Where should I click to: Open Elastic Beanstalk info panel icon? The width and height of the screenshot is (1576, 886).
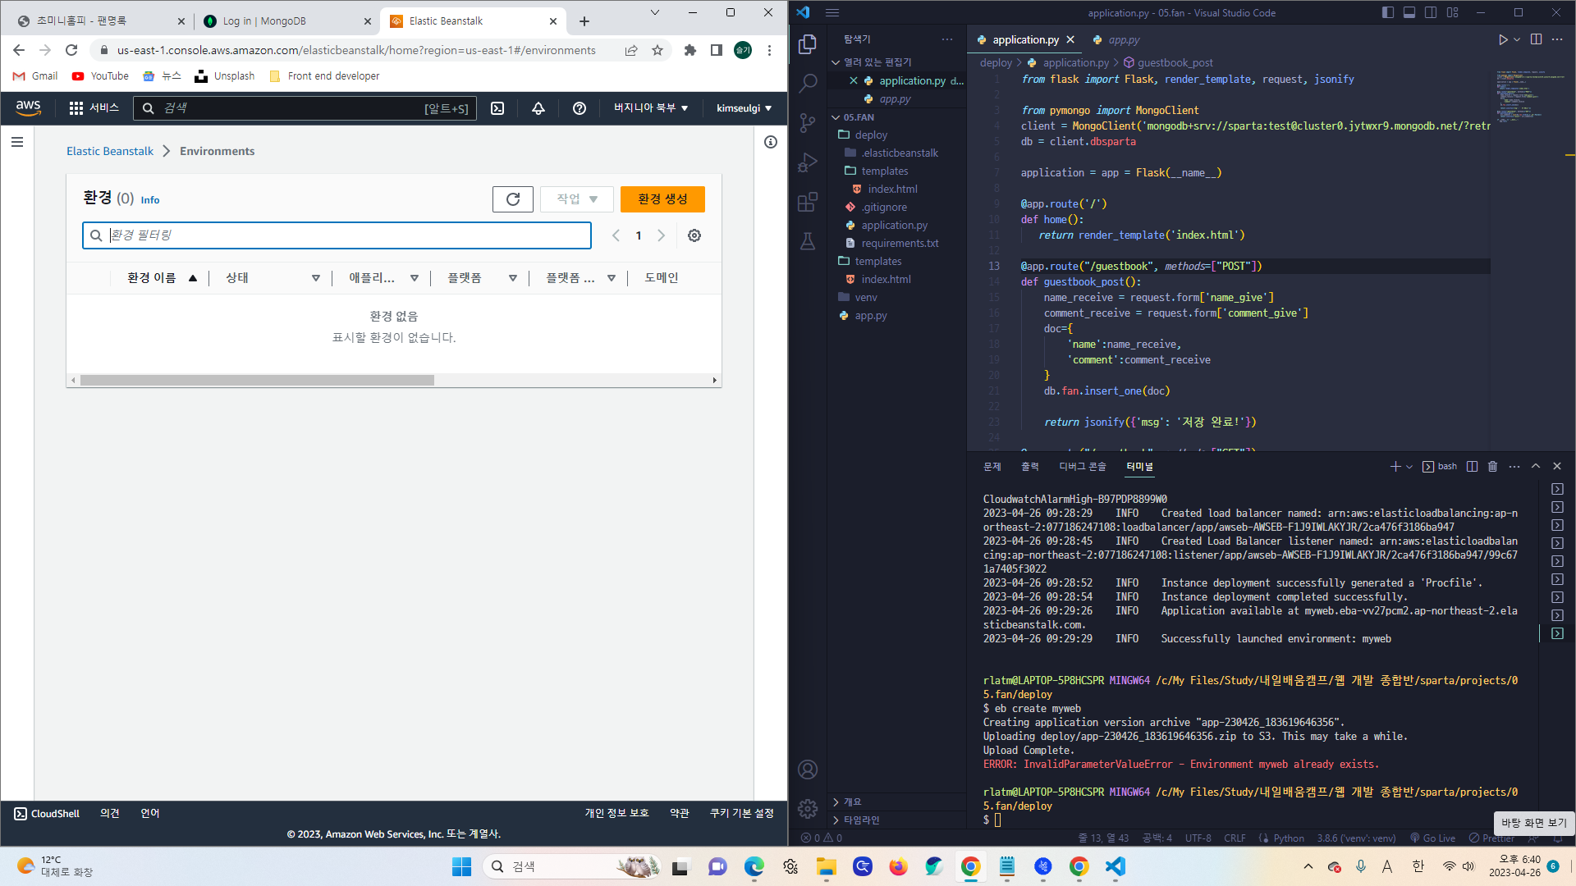point(771,142)
